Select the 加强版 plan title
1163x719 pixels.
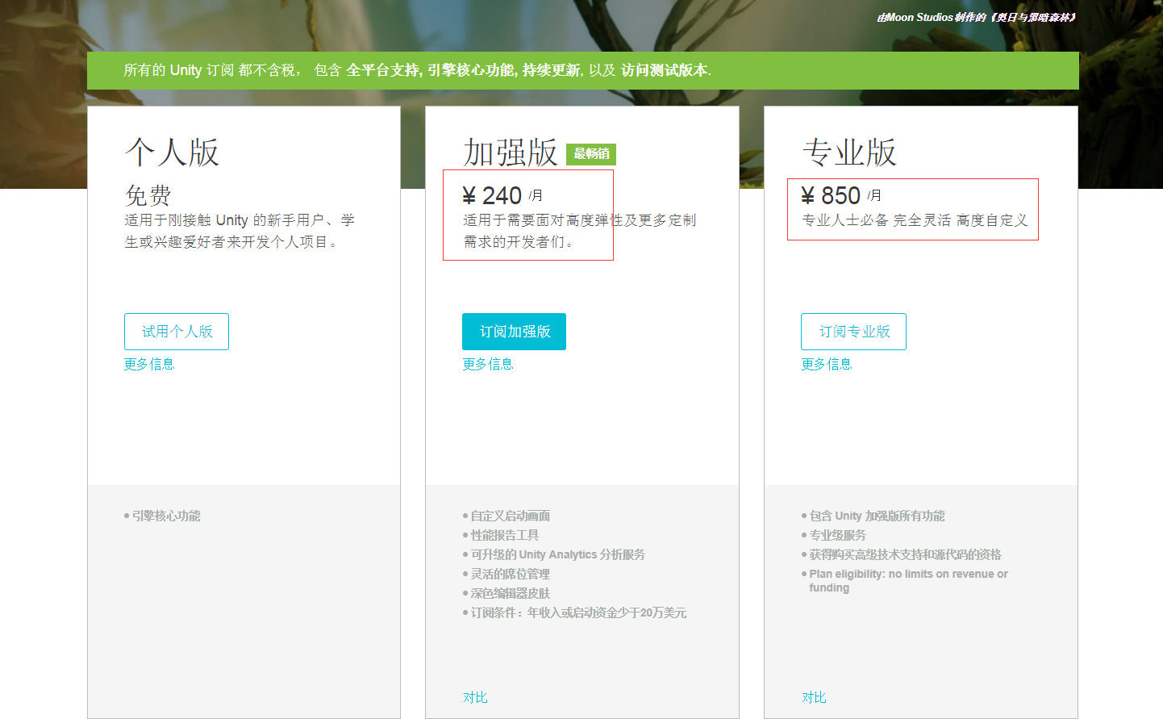[511, 152]
